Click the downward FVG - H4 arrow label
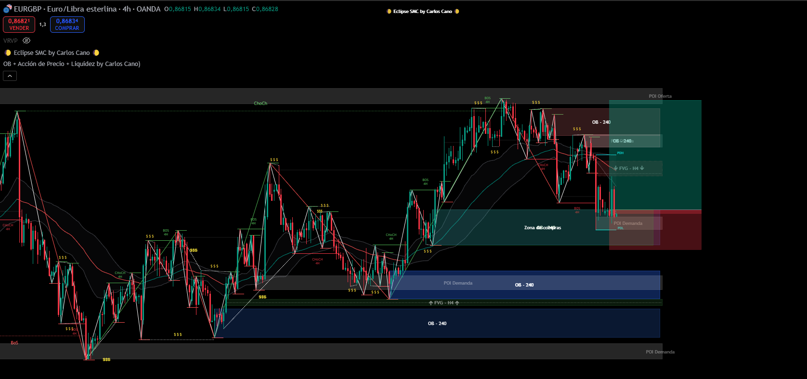807x379 pixels. 629,169
